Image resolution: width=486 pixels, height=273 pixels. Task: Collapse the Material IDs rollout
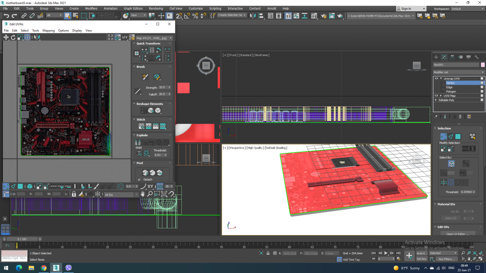435,204
